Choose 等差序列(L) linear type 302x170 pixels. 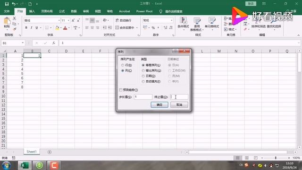click(x=151, y=65)
